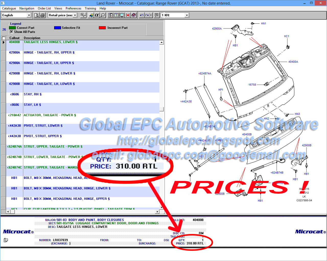Click the monitor screen toolbar icon
This screenshot has height=261, width=327.
point(122,15)
